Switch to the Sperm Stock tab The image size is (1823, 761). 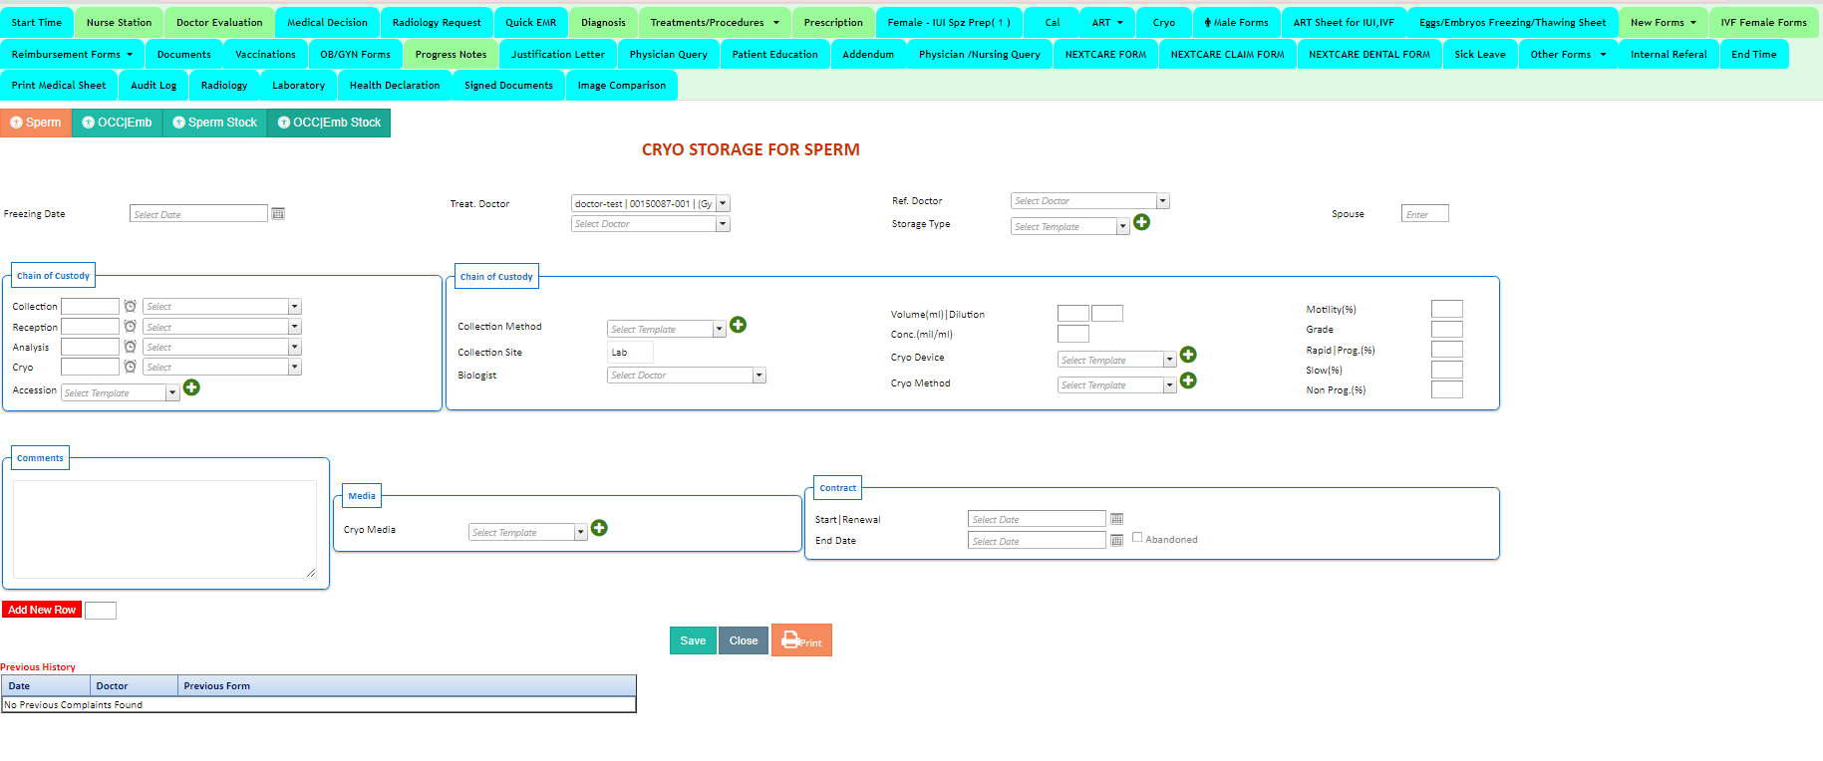point(214,123)
